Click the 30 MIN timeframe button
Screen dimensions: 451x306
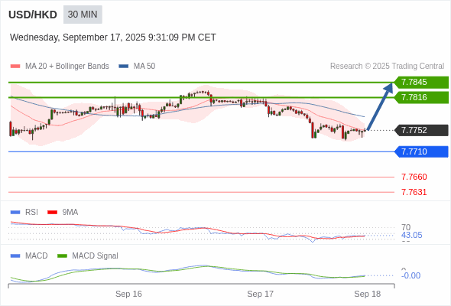[83, 15]
